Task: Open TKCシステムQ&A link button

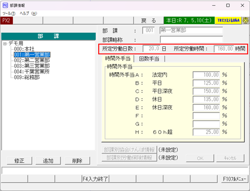Action: click(228, 20)
